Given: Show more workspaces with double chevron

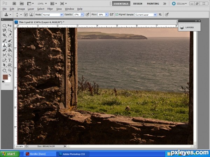Looking at the screenshot, I should 164,4.
